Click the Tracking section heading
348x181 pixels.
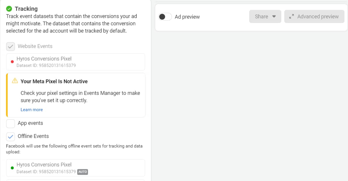click(x=26, y=9)
